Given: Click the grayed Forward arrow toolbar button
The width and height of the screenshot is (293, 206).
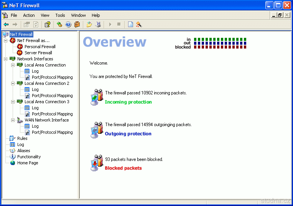Looking at the screenshot, I should click(15, 24).
